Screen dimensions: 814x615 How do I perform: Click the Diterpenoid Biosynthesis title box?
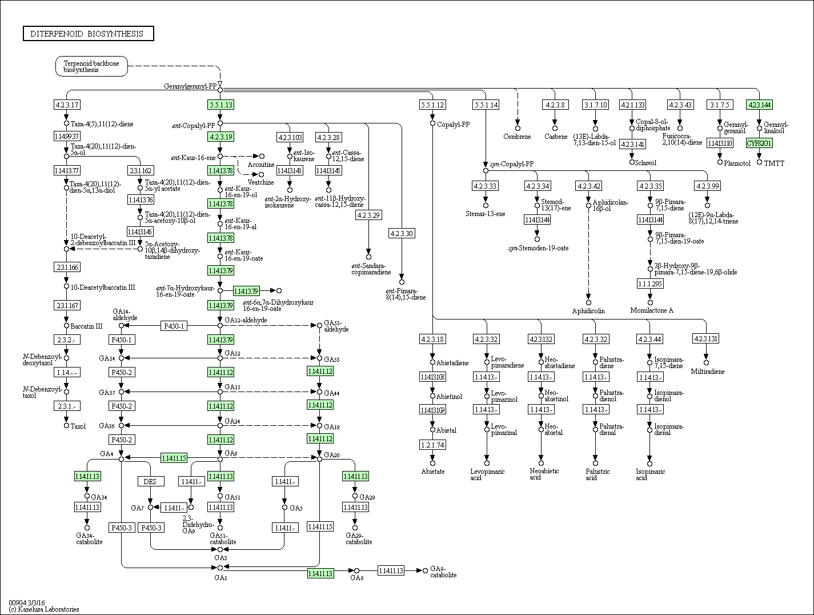pos(89,34)
